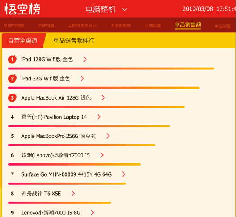The image size is (236, 217).
Task: Click the rank 1 flame badge
Action: point(12,60)
